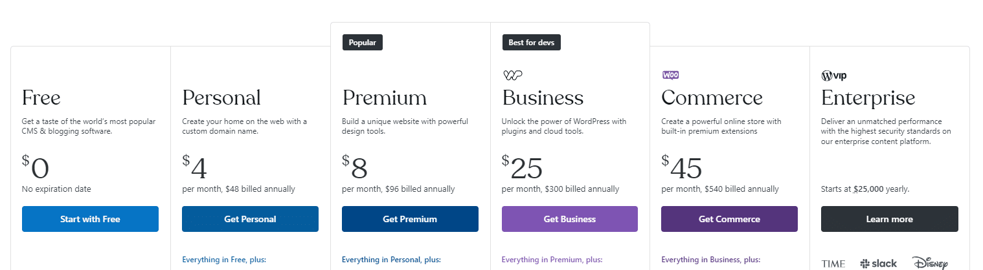The image size is (983, 270).
Task: Choose the purple Get Business button
Action: click(x=570, y=219)
